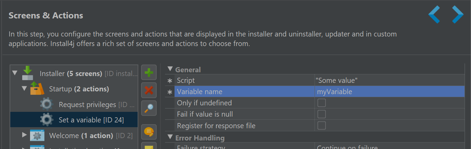This screenshot has width=471, height=149.
Task: Click the green plus add button
Action: click(149, 73)
